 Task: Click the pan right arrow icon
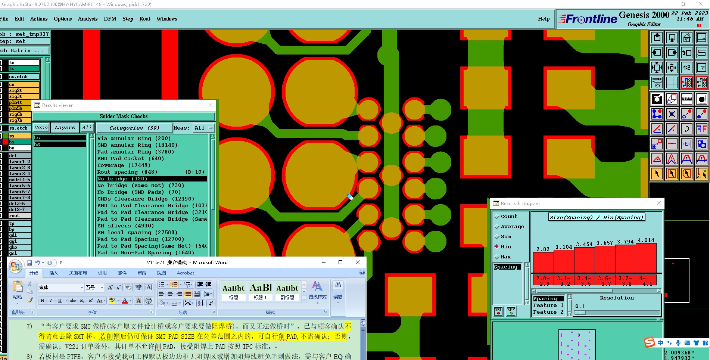pyautogui.click(x=672, y=53)
